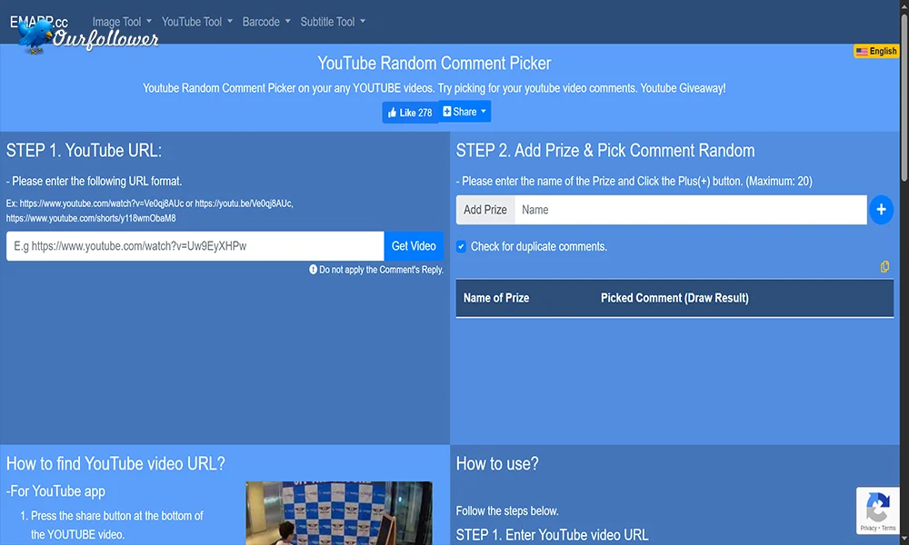Image resolution: width=909 pixels, height=545 pixels.
Task: Focus the prize Name input field
Action: (691, 210)
